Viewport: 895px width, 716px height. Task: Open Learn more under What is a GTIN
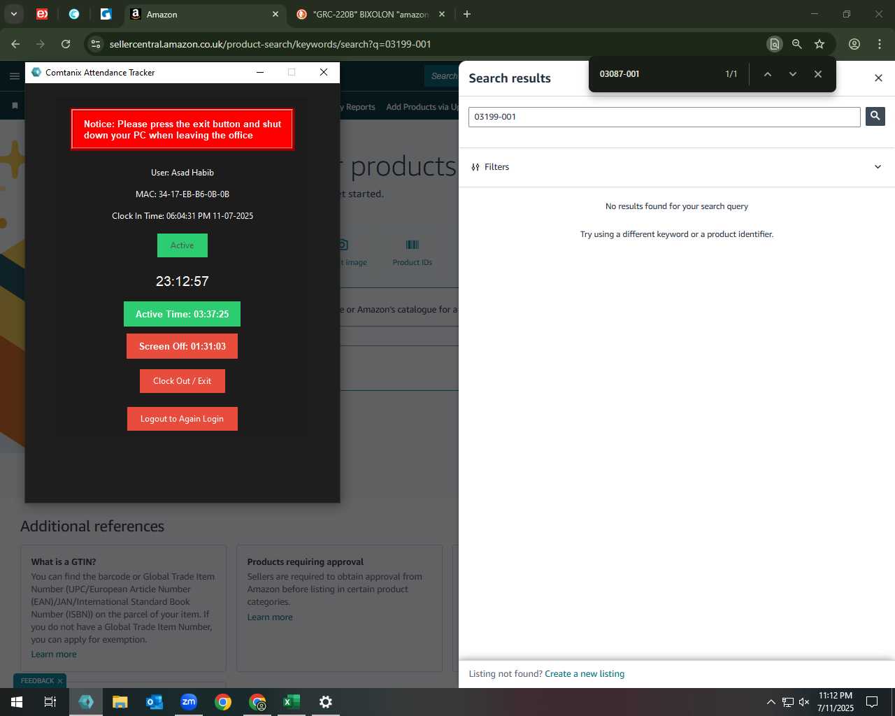click(54, 654)
